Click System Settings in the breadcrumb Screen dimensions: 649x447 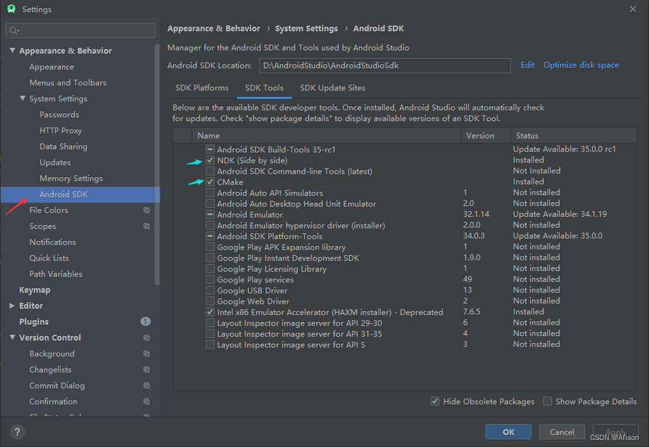[306, 29]
